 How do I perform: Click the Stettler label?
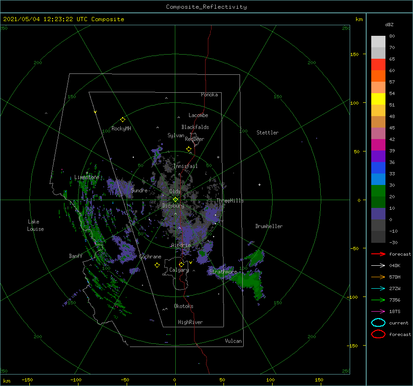tap(268, 133)
